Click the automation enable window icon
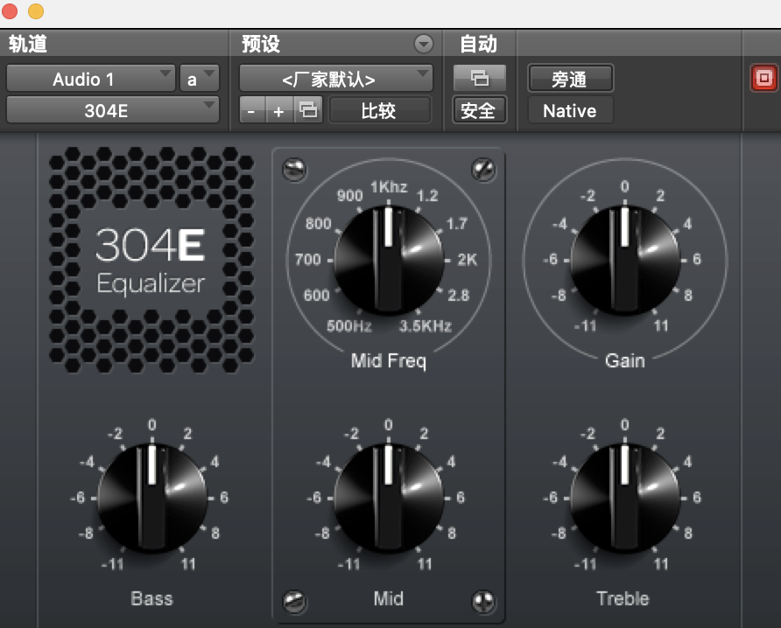Viewport: 781px width, 628px height. click(479, 78)
